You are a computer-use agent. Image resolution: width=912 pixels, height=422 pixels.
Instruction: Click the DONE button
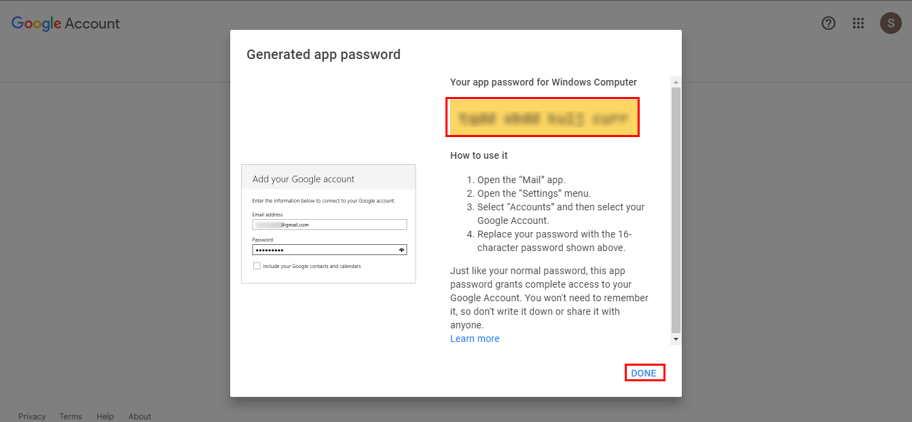tap(644, 372)
